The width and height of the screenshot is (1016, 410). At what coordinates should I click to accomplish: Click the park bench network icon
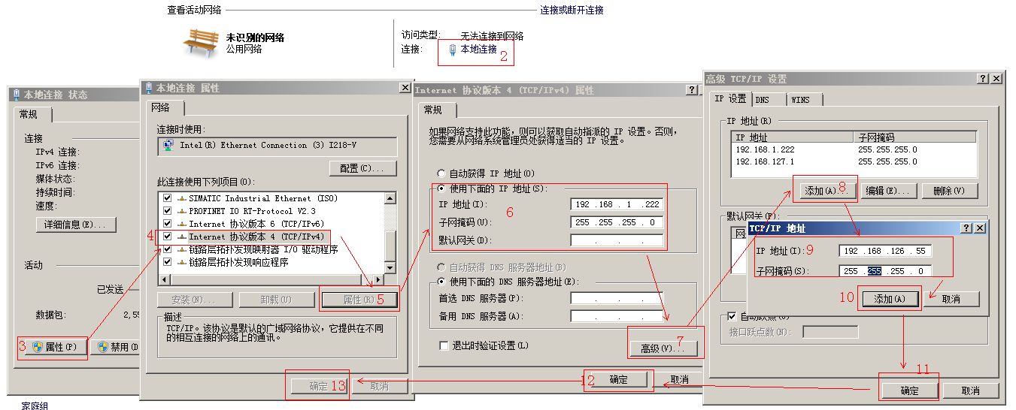tap(201, 44)
